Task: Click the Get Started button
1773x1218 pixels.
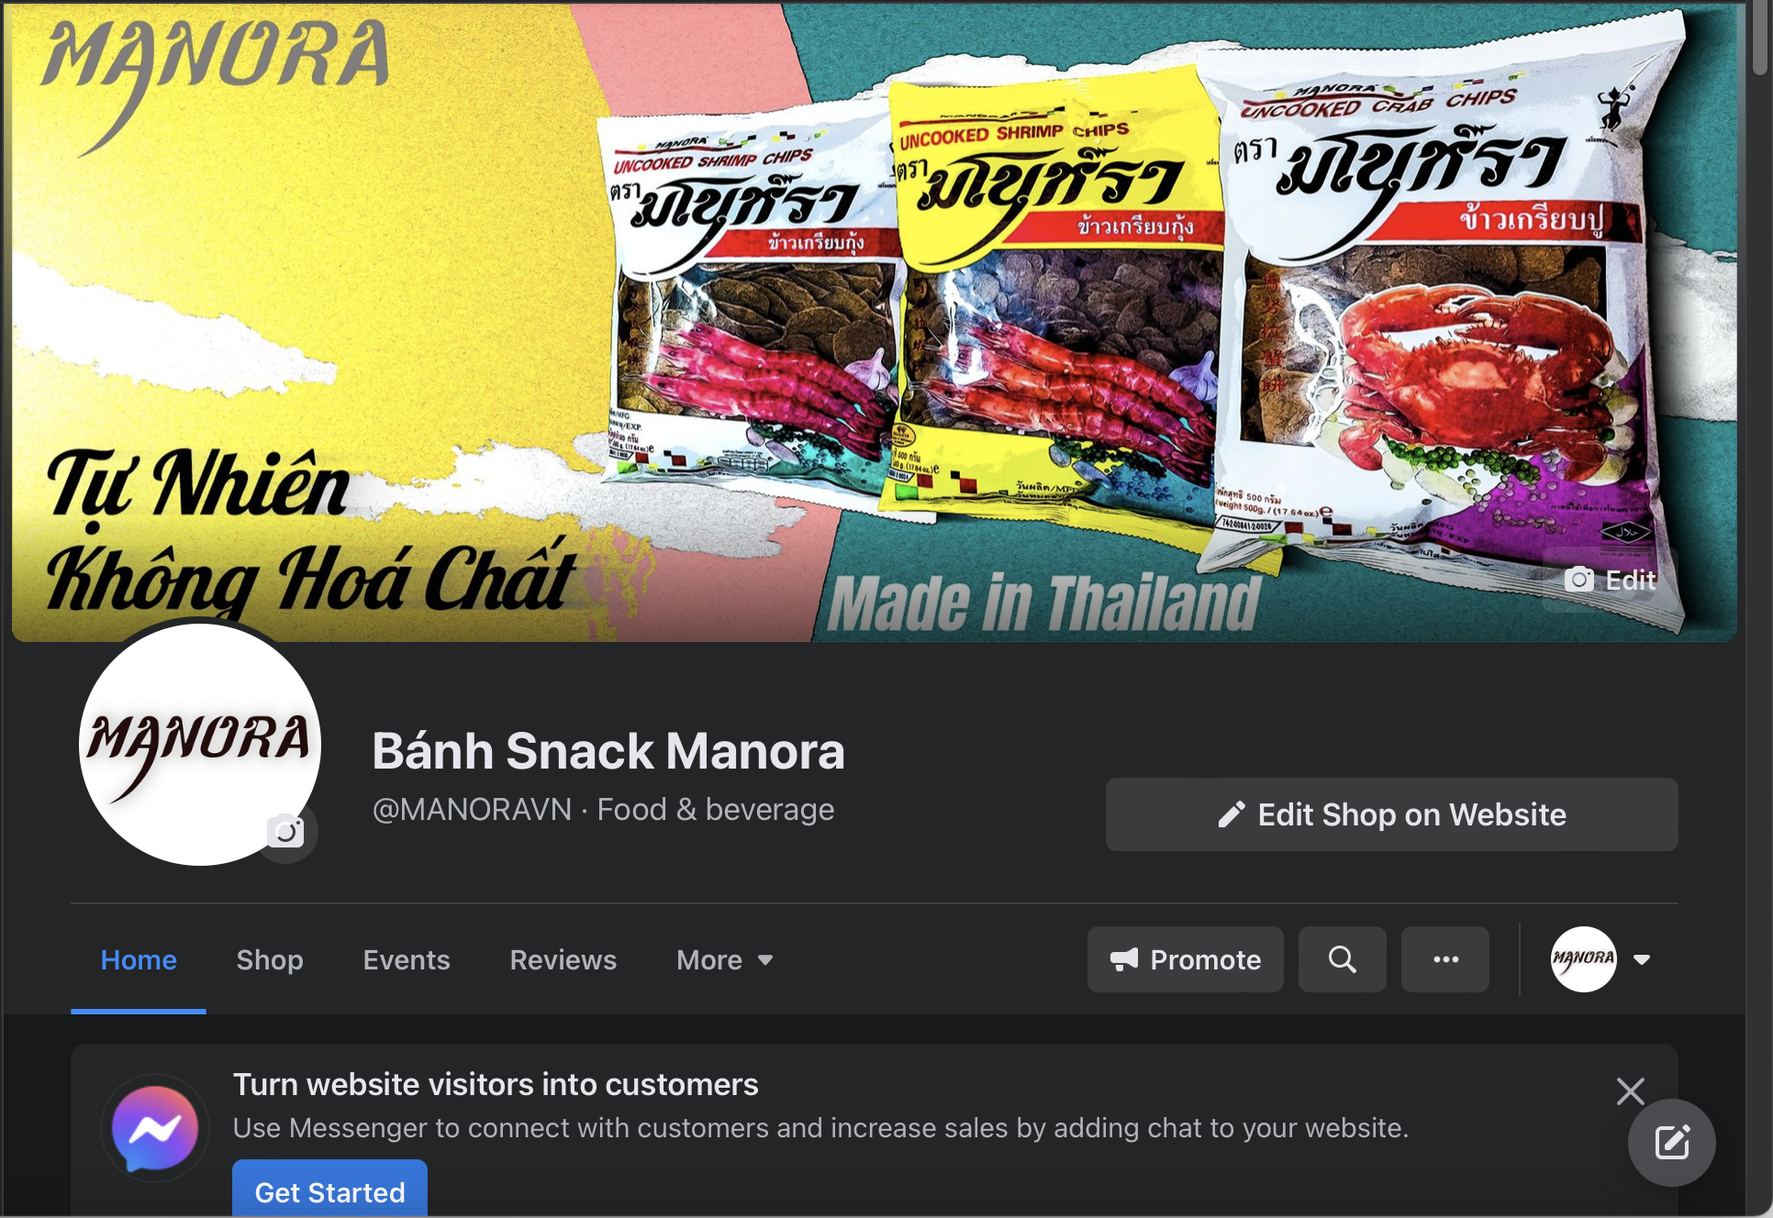Action: click(x=329, y=1190)
